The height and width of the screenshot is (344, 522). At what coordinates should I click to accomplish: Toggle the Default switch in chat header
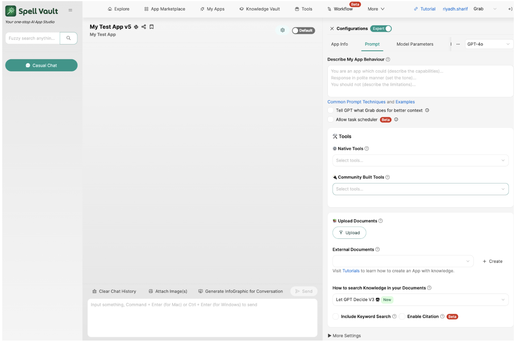[303, 31]
